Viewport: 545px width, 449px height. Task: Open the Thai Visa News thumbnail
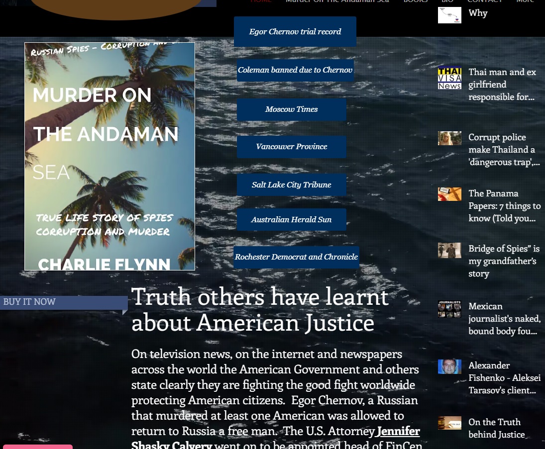[x=449, y=78]
